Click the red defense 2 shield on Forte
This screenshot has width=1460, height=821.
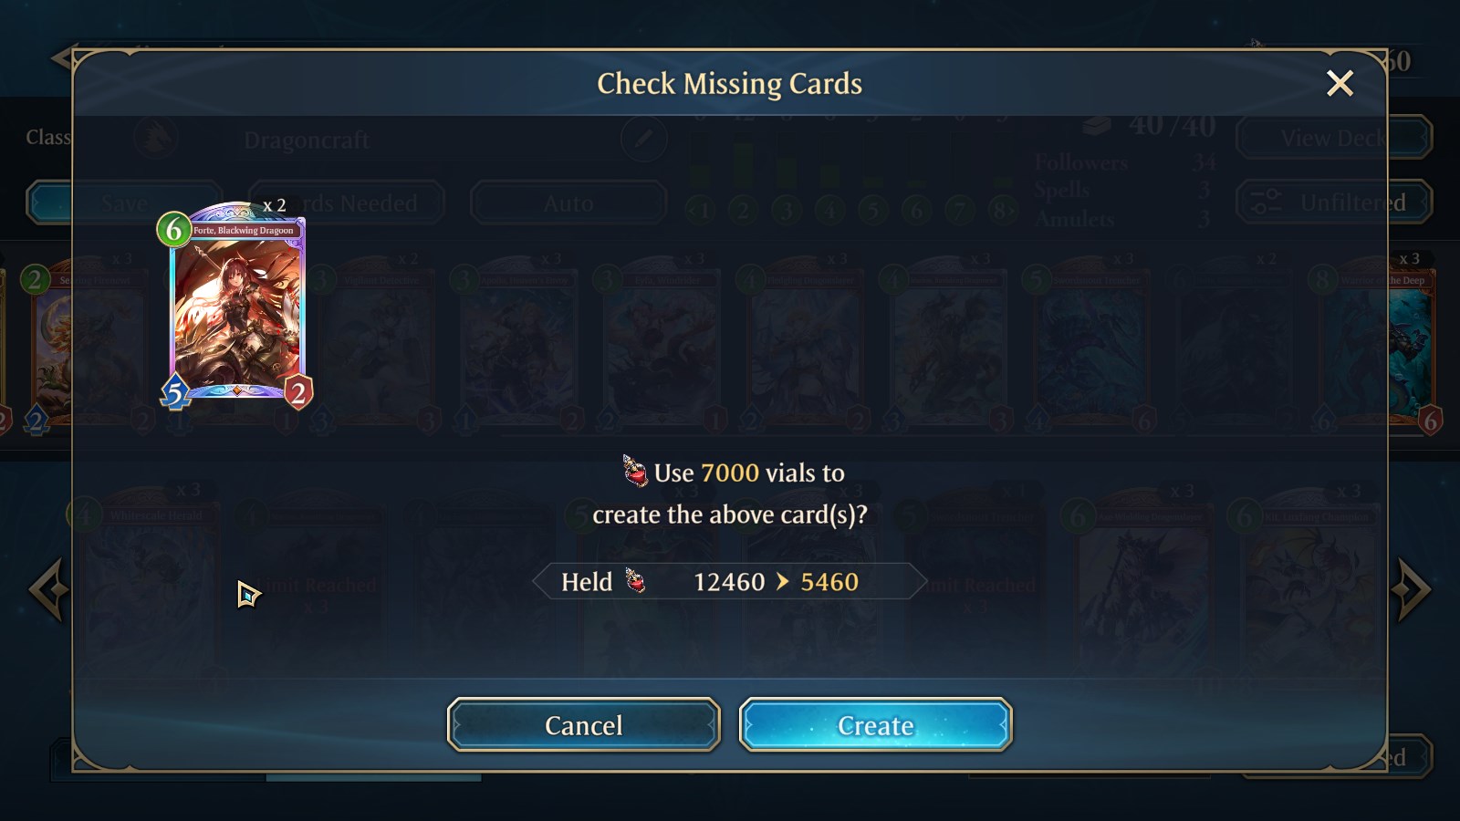(297, 392)
